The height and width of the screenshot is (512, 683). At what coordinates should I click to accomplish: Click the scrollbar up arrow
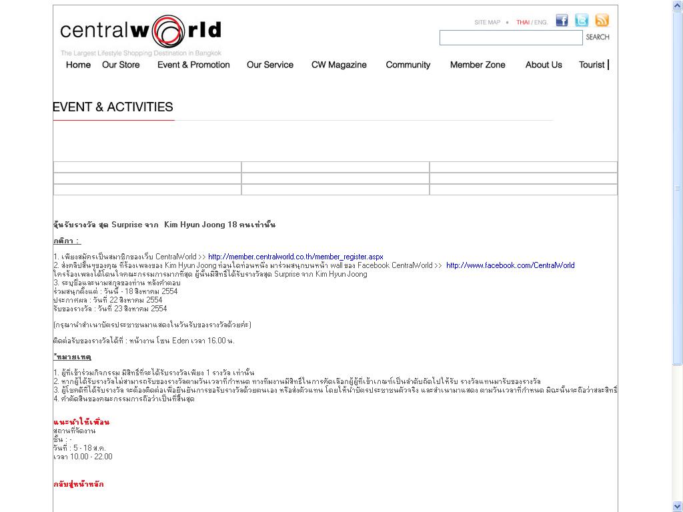point(678,6)
